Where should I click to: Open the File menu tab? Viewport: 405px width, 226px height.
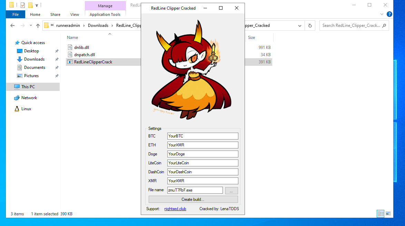click(16, 14)
